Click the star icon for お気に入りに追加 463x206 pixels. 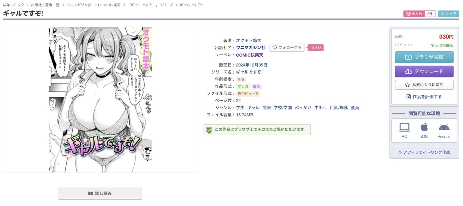(x=407, y=85)
